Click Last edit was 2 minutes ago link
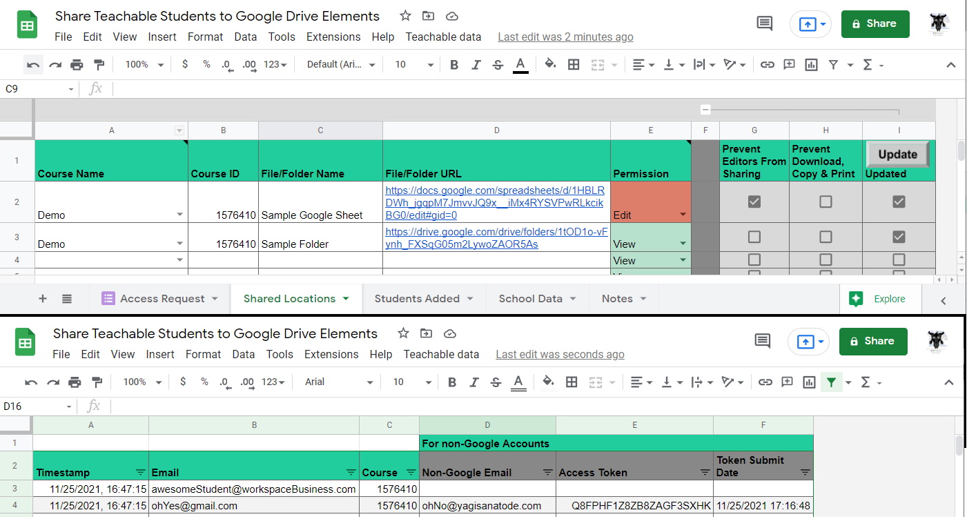The width and height of the screenshot is (967, 519). [x=565, y=37]
